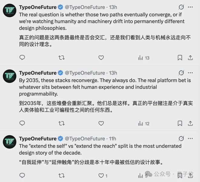The image size is (200, 182).
Task: Repost the "extend the self" tweet
Action: (x=62, y=175)
